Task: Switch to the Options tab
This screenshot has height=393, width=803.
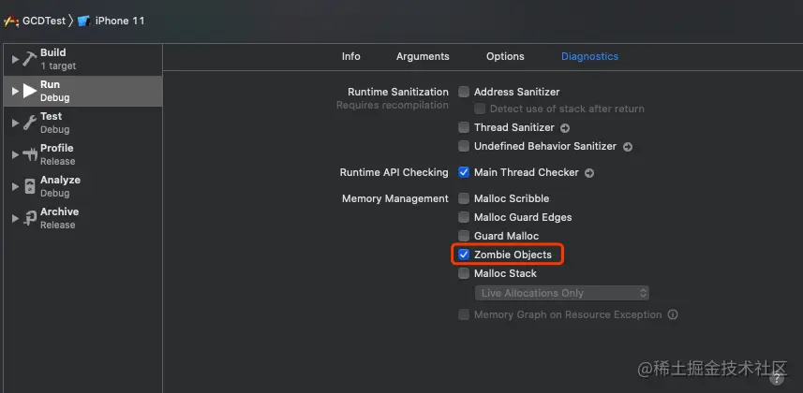Action: pyautogui.click(x=505, y=56)
